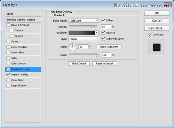Enable the Bevel & Emboss checkbox

(8, 25)
